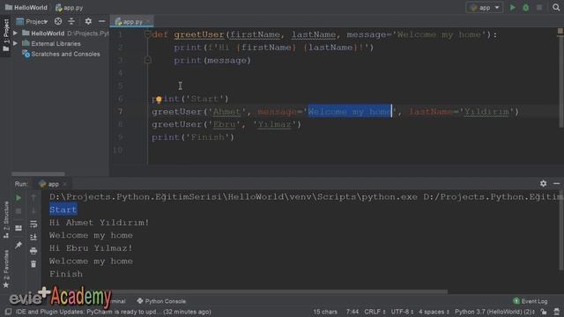Open Run panel settings gear
Screen dimensions: 564x317
click(x=543, y=184)
